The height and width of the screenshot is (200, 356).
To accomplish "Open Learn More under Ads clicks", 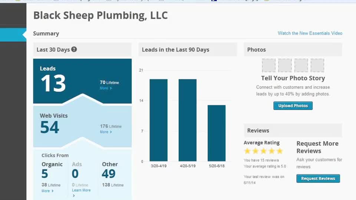I will click(81, 190).
